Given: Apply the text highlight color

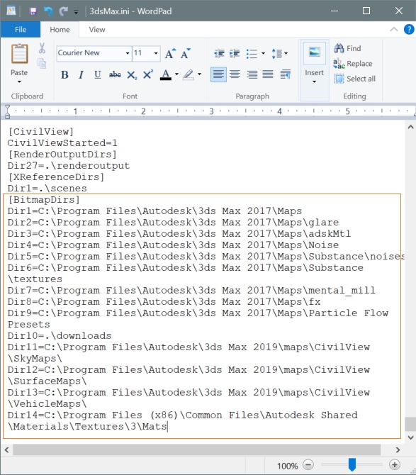Looking at the screenshot, I should pos(189,74).
